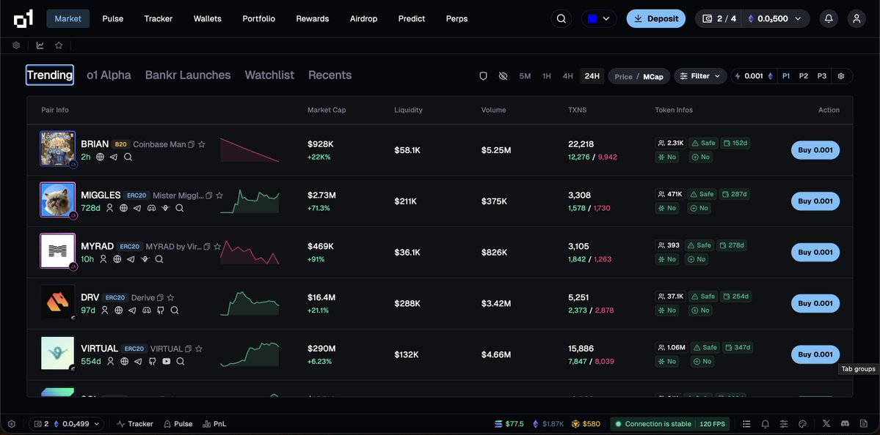
Task: Click the sliders icon in status bar
Action: (x=784, y=424)
